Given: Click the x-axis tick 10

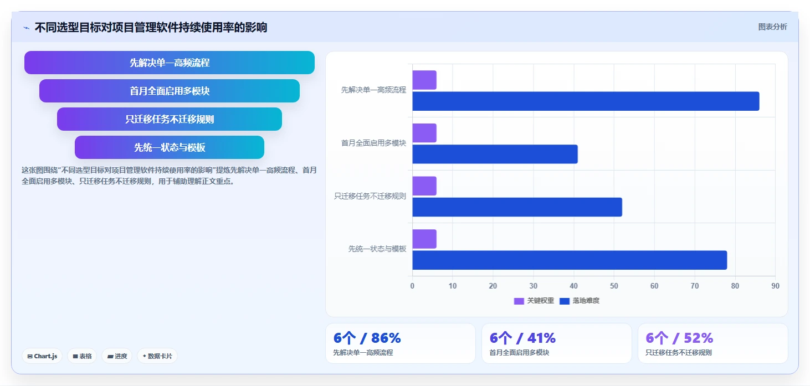Looking at the screenshot, I should (453, 286).
